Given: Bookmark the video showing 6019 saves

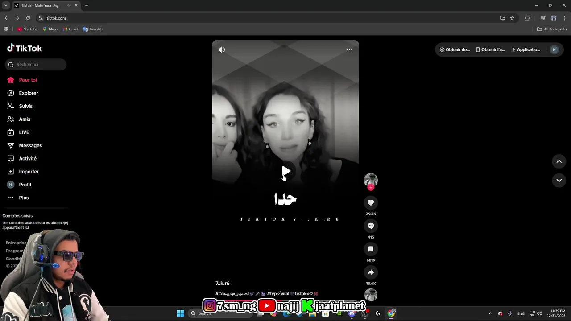Looking at the screenshot, I should [x=371, y=249].
